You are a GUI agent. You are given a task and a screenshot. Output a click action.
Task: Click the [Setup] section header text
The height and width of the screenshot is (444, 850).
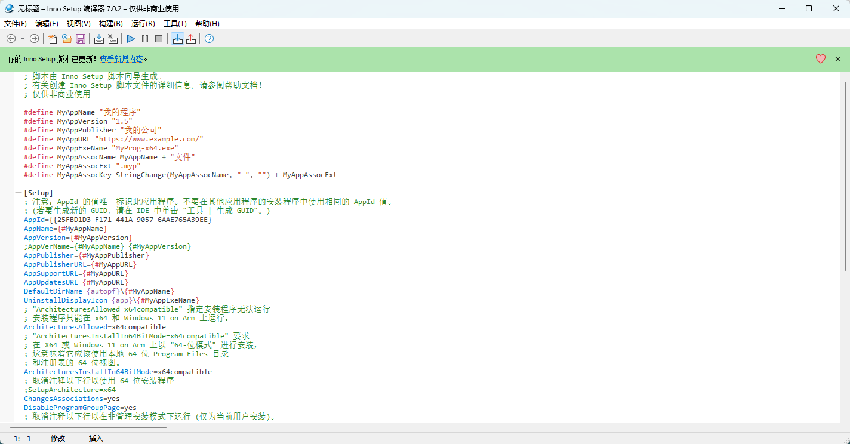click(x=38, y=193)
